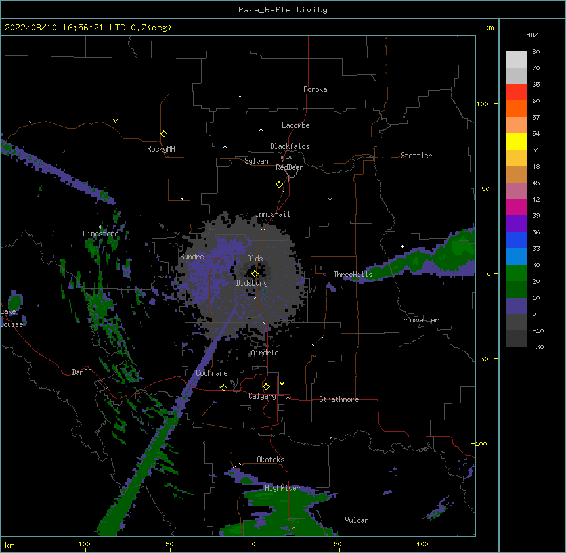Image resolution: width=566 pixels, height=553 pixels.
Task: Click the Drumheller label
Action: point(419,320)
